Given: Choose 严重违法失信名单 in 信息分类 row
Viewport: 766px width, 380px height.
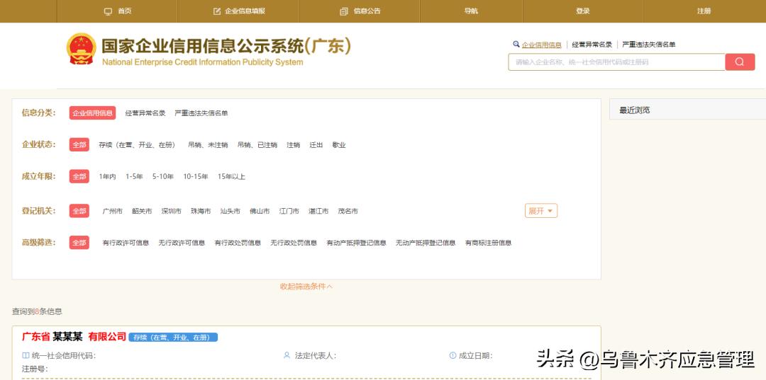Looking at the screenshot, I should 201,113.
